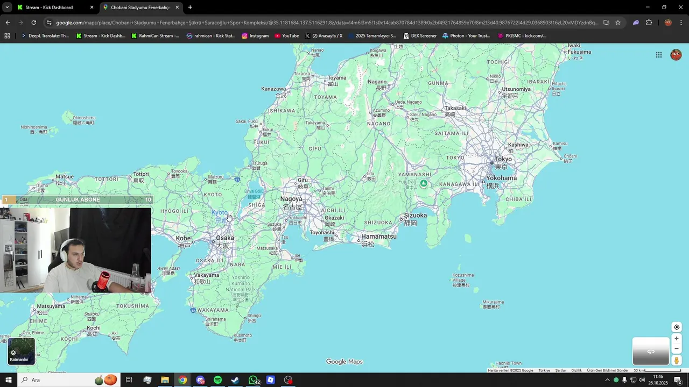Reload the Google Maps page
The image size is (689, 387).
point(33,23)
